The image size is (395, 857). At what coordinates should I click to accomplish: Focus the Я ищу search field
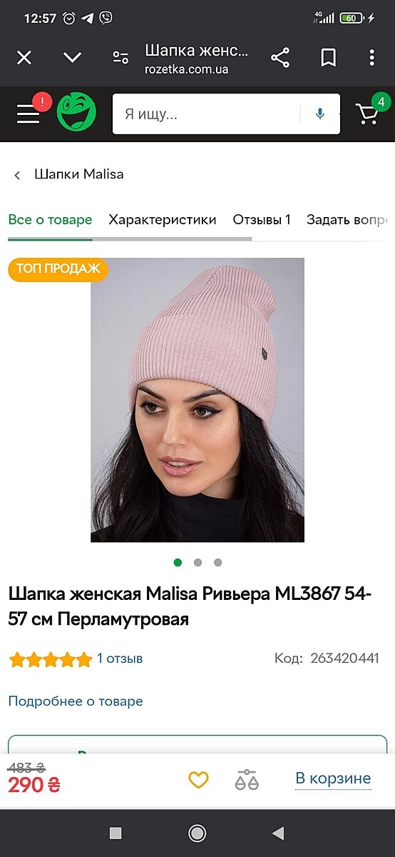point(207,114)
